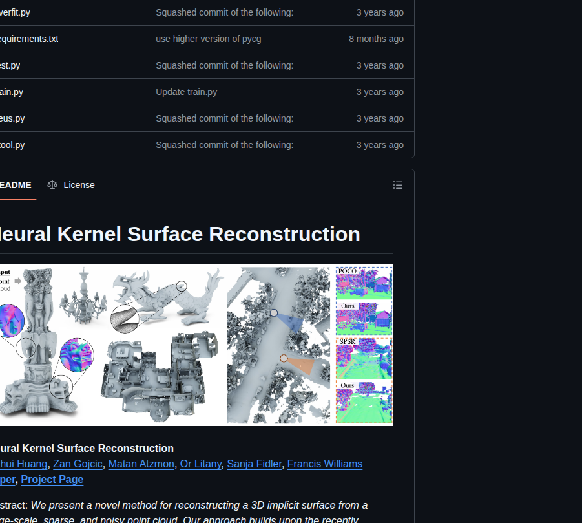Open the neus.py file entry
Screen dimensions: 582x523
coord(12,118)
